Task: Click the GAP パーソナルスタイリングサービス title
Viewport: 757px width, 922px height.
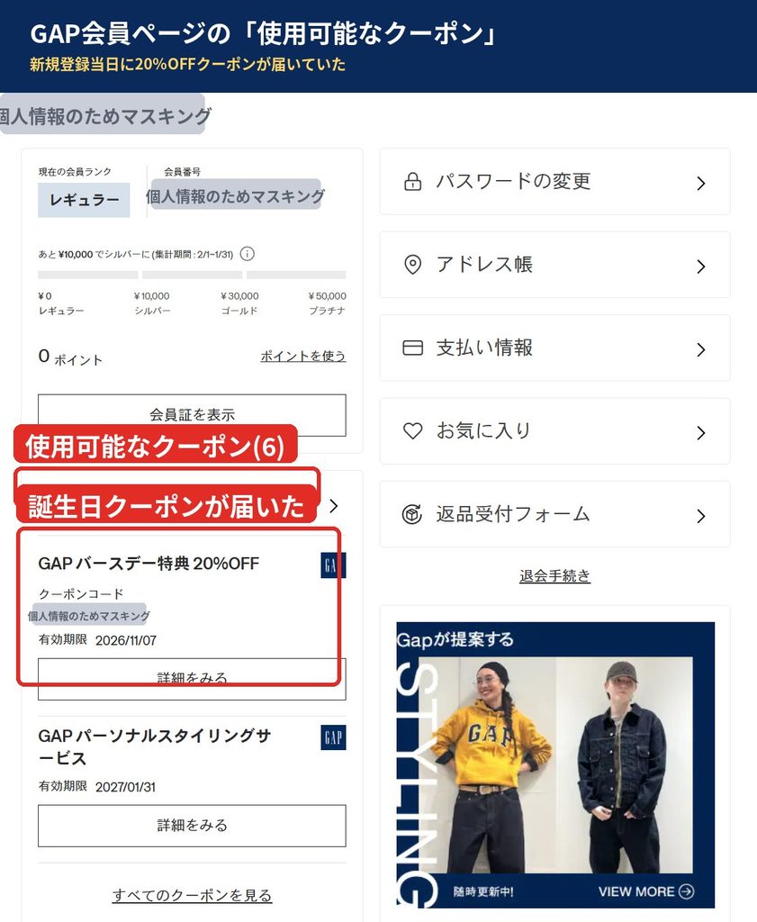Action: (155, 746)
